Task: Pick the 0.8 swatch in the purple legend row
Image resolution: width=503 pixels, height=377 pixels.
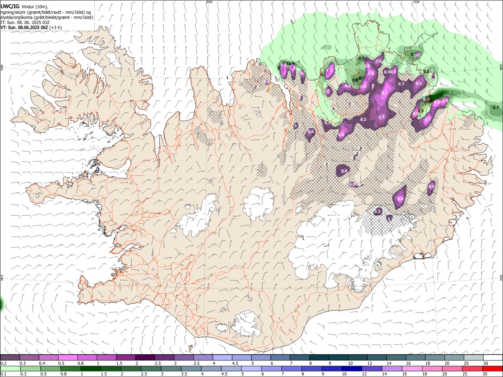Action: tap(87, 358)
